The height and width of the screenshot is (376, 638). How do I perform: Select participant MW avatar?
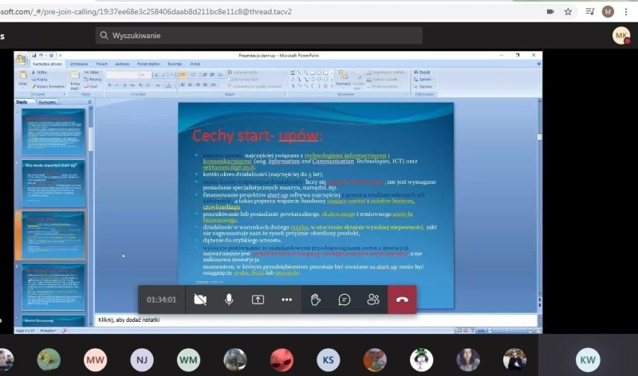(95, 359)
